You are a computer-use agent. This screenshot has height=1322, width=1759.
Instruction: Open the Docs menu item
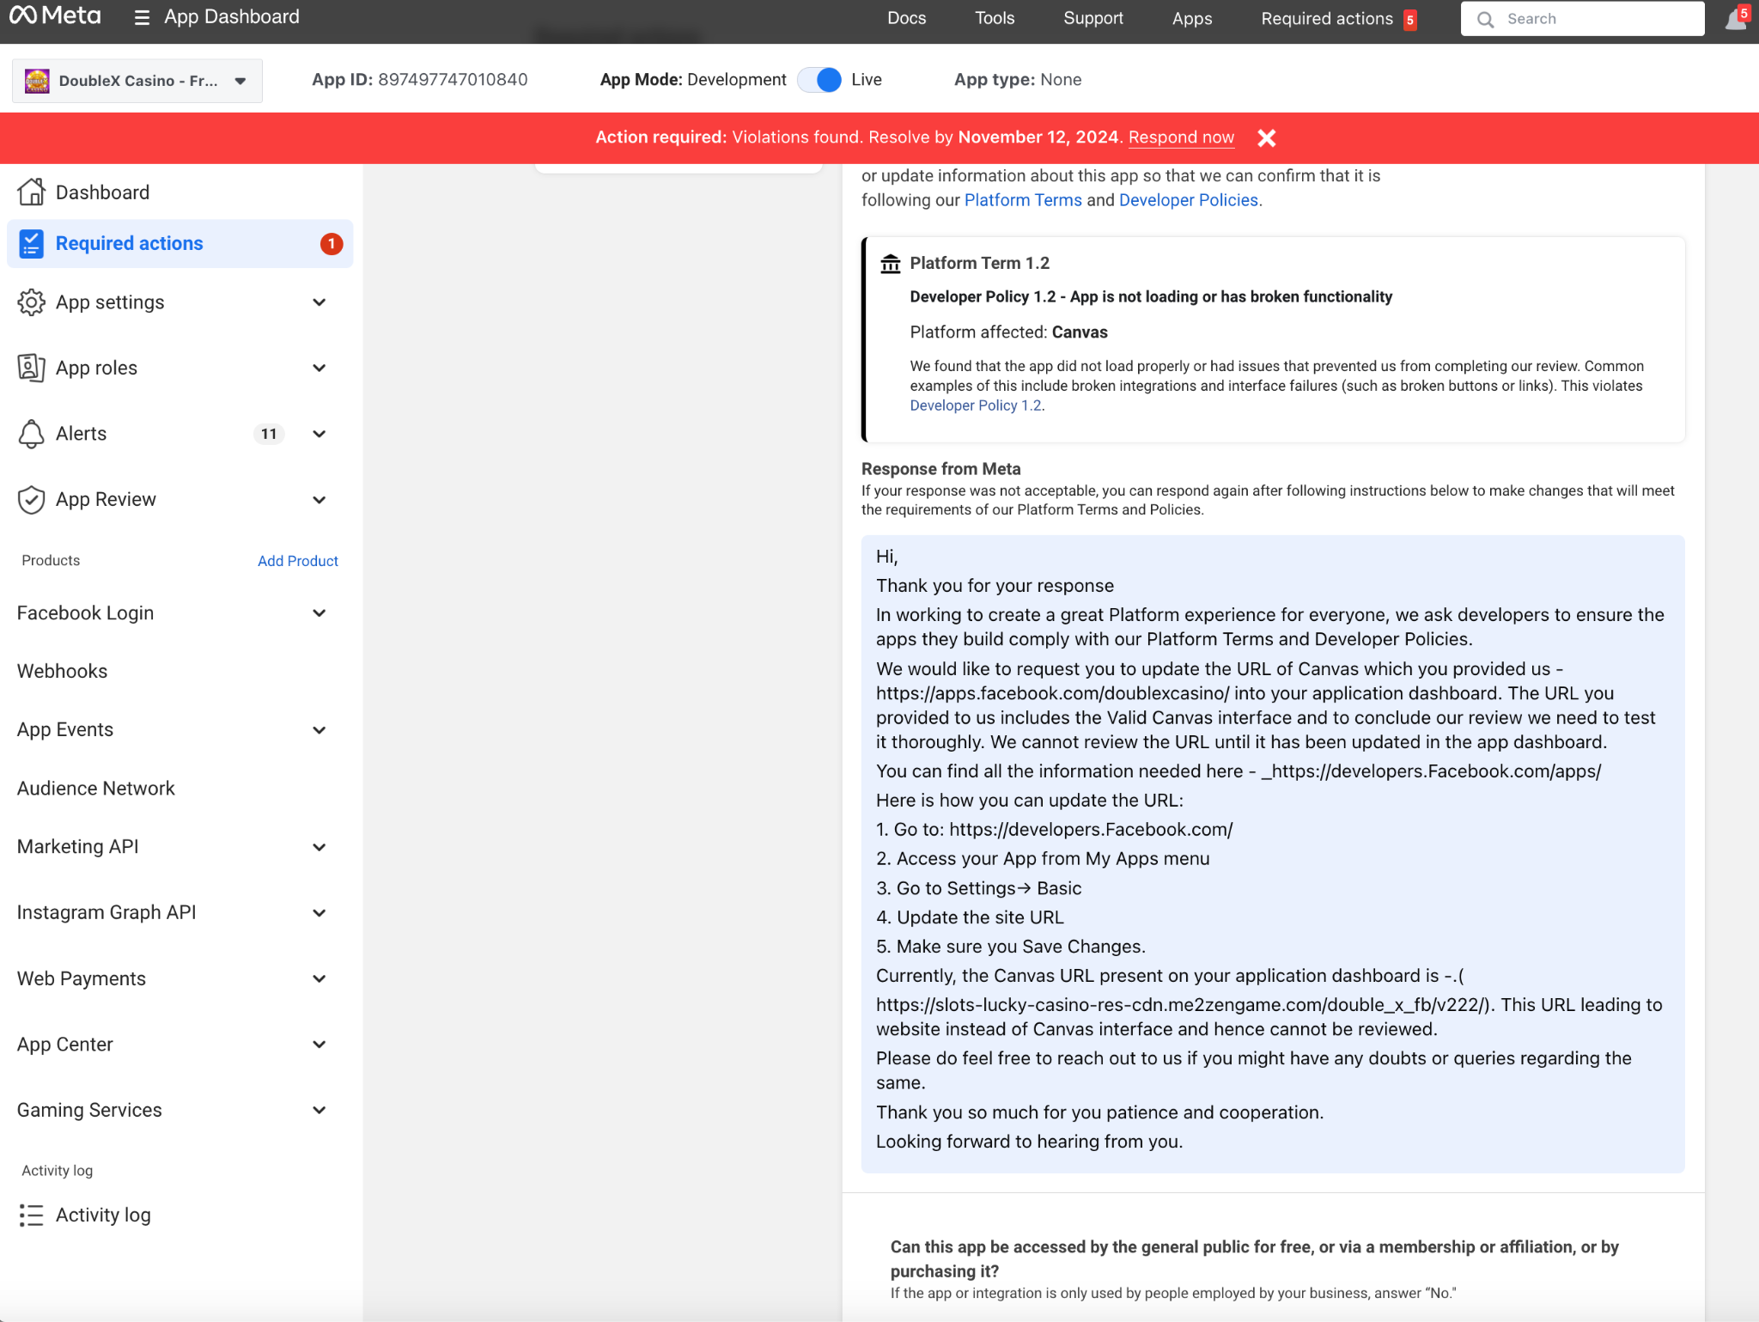[906, 18]
